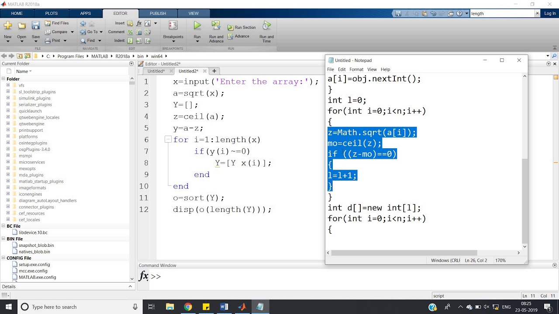Switch to the HOME ribbon tab

click(17, 14)
